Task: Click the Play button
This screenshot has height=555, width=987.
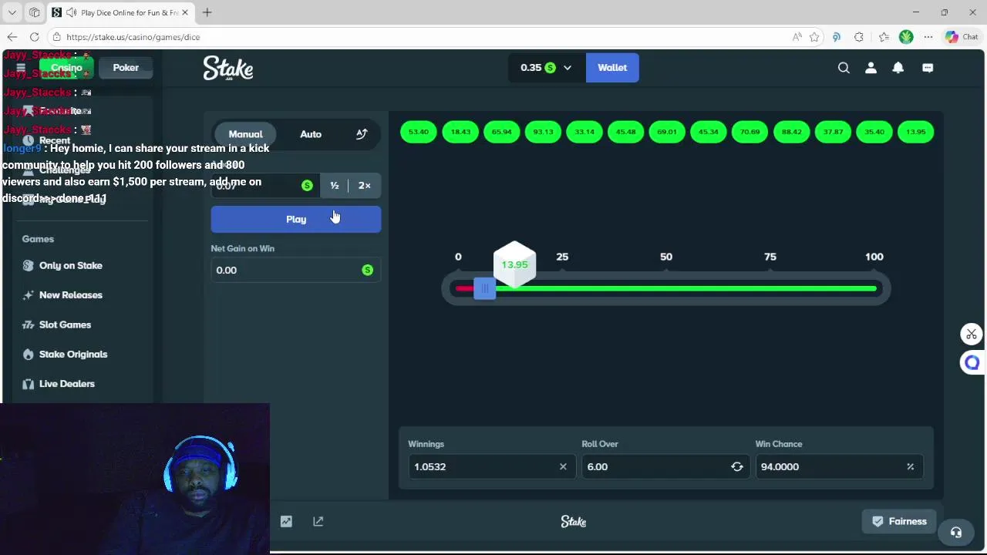Action: pos(296,219)
